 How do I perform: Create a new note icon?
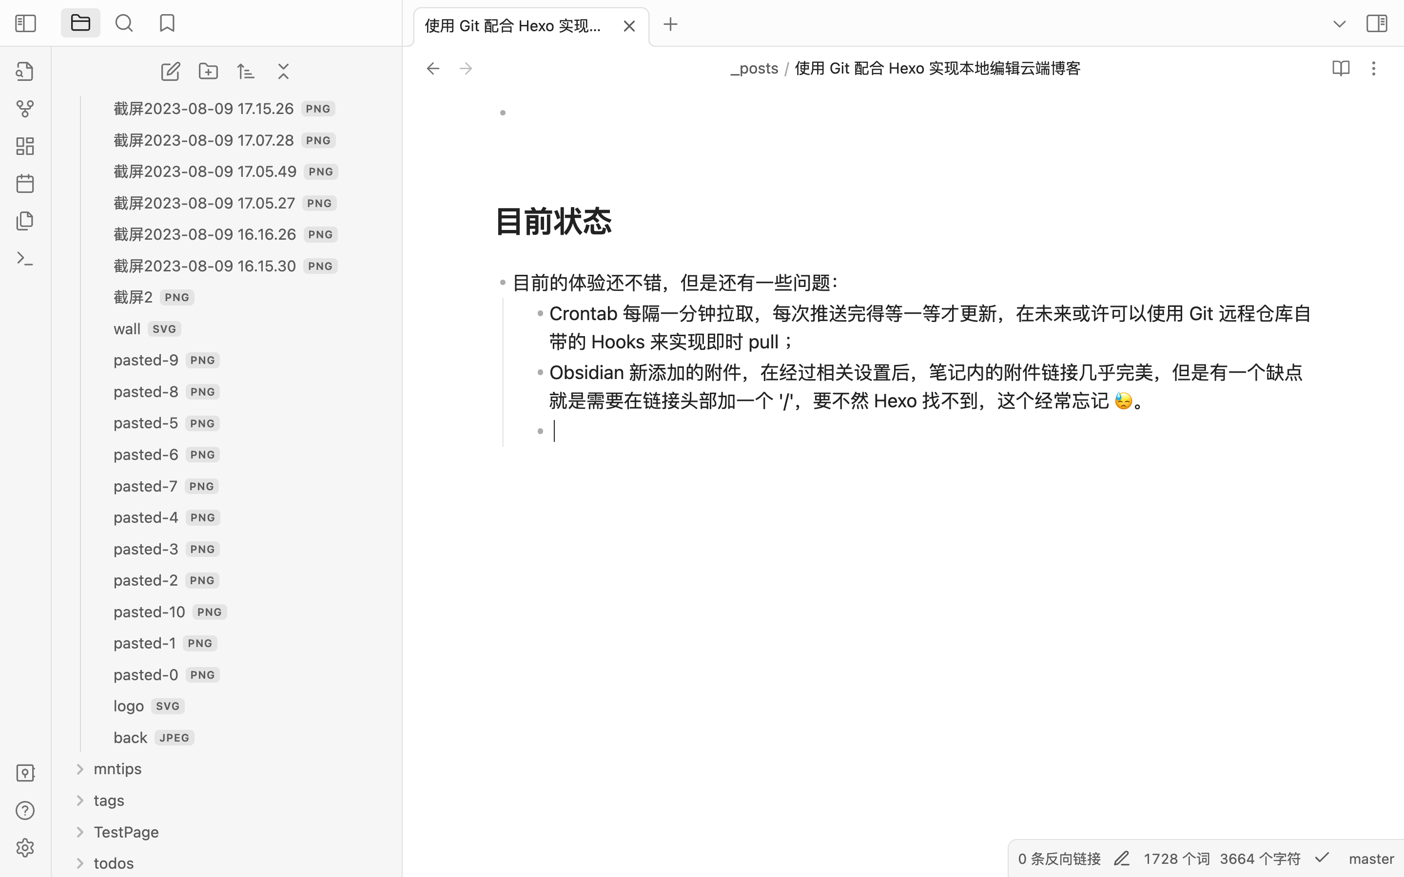tap(170, 71)
